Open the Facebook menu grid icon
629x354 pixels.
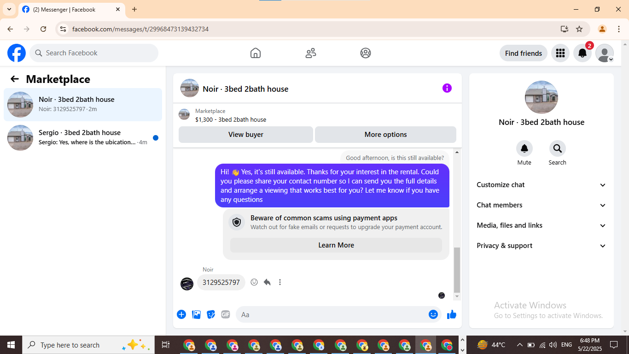[x=560, y=53]
